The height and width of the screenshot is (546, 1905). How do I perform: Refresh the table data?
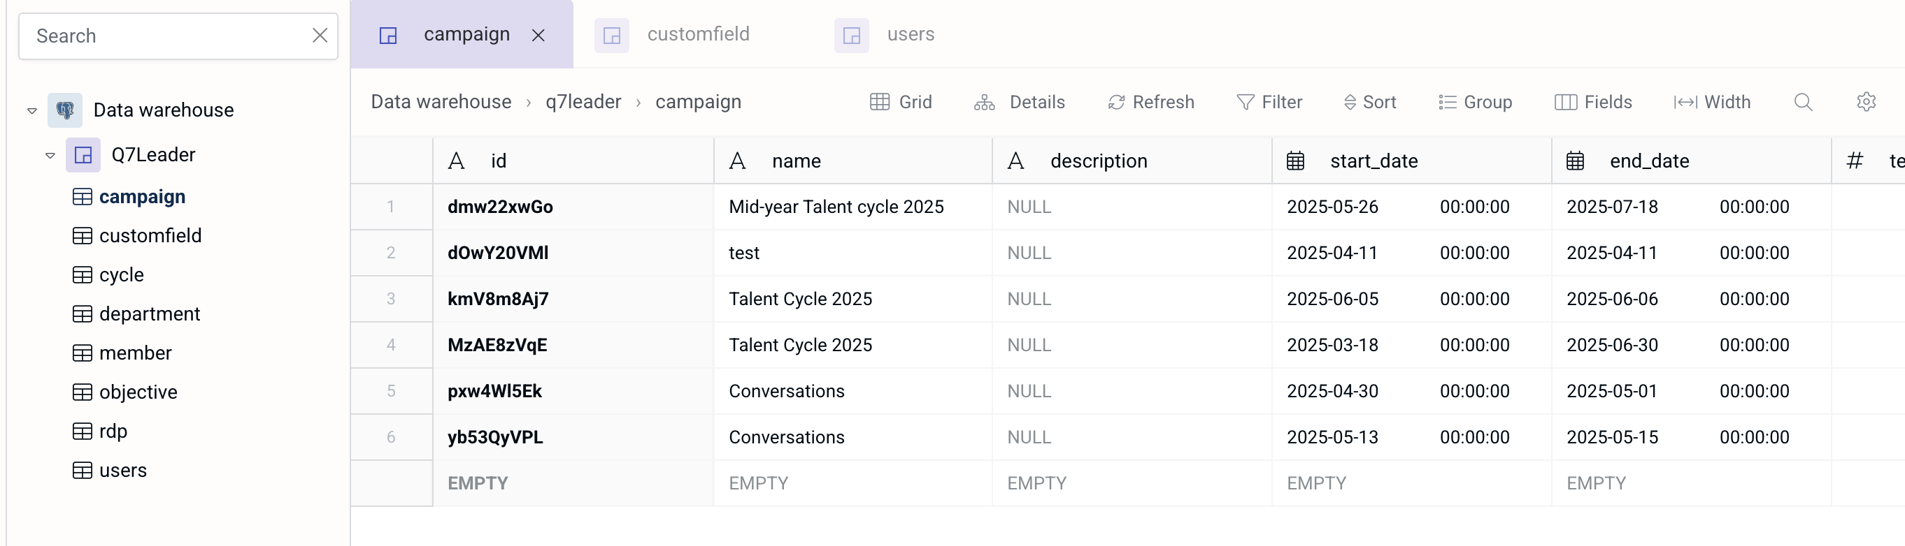pos(1150,102)
